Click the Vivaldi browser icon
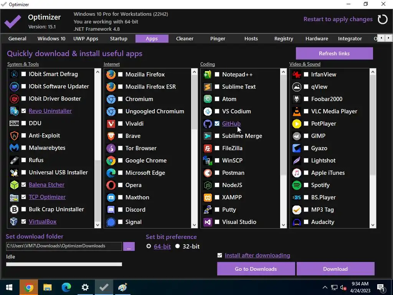The height and width of the screenshot is (295, 393). click(x=111, y=124)
